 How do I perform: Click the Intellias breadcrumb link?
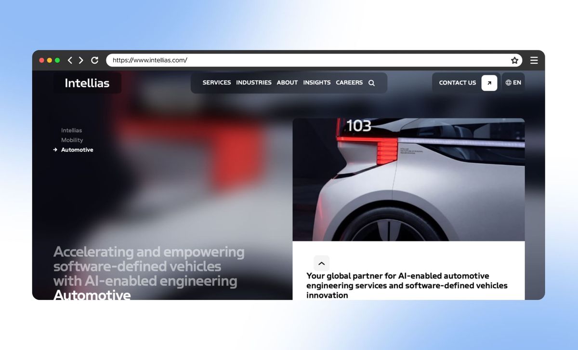click(71, 131)
